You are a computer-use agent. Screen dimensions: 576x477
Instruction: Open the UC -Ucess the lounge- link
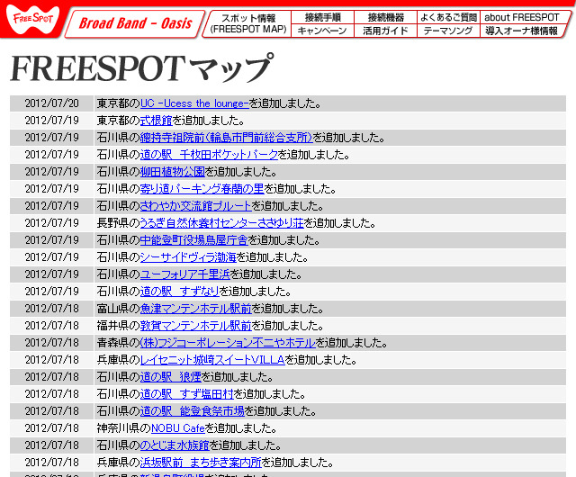coord(194,103)
